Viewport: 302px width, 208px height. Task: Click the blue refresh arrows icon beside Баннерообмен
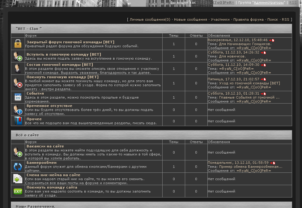[18, 167]
